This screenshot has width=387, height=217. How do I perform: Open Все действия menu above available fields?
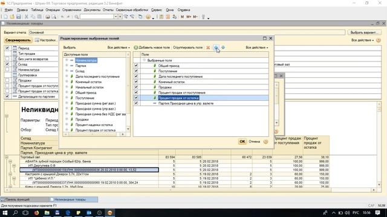click(119, 48)
